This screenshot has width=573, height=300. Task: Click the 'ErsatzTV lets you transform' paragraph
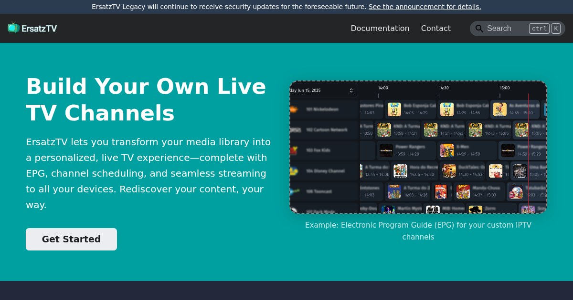pos(149,173)
